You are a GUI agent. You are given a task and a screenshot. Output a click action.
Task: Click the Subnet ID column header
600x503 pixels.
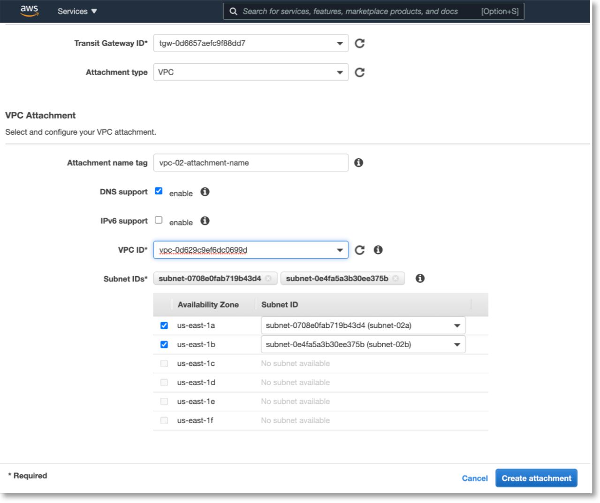(280, 305)
